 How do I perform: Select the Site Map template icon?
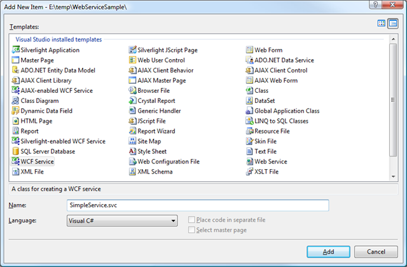(x=133, y=141)
